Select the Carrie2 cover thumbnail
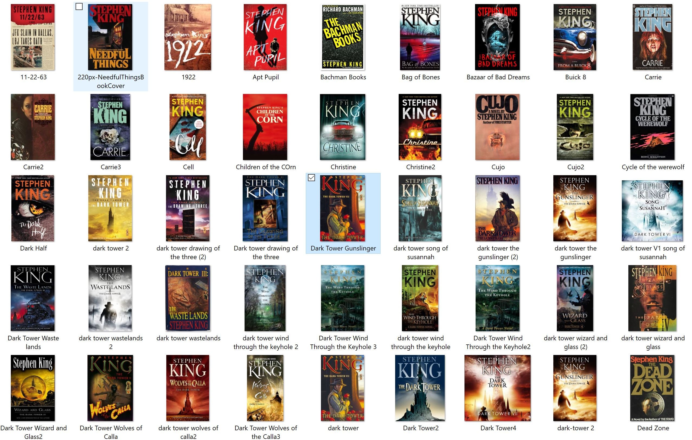Viewport: 692px width, 440px height. point(33,127)
